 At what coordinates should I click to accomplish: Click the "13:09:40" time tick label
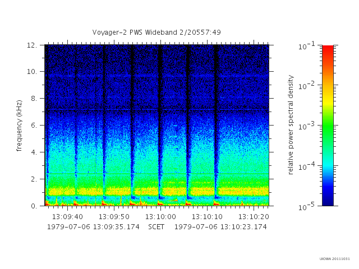pyautogui.click(x=67, y=217)
